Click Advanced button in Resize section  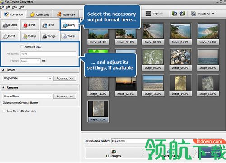click(x=65, y=78)
